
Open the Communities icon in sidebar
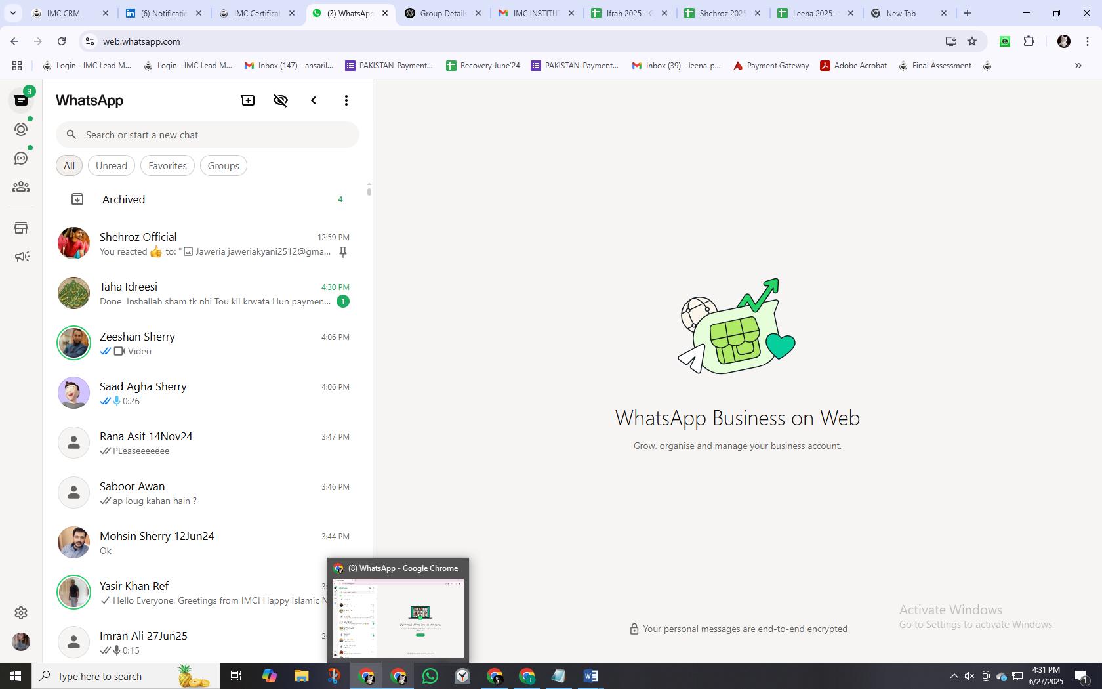click(x=21, y=187)
